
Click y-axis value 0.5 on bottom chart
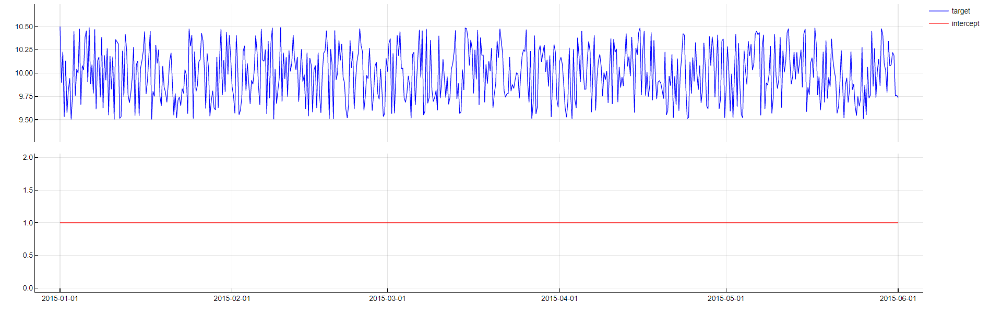pos(28,255)
